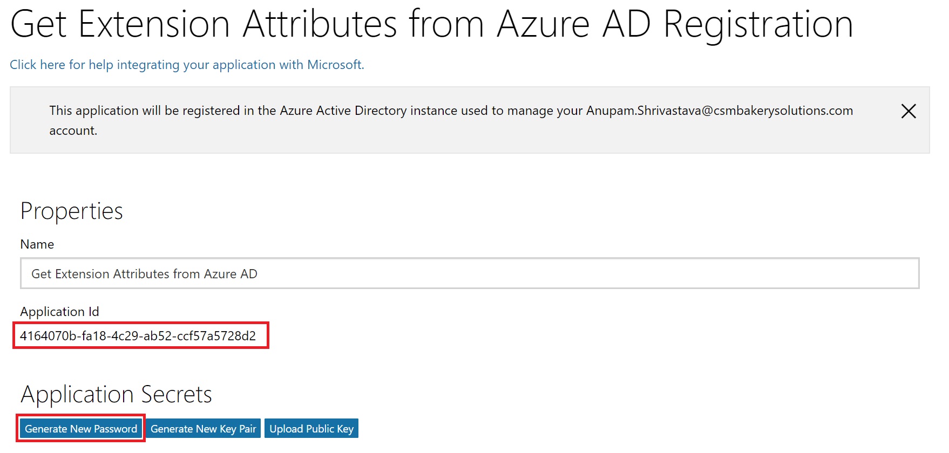Click the banner's registration message text
The image size is (949, 453).
click(451, 120)
